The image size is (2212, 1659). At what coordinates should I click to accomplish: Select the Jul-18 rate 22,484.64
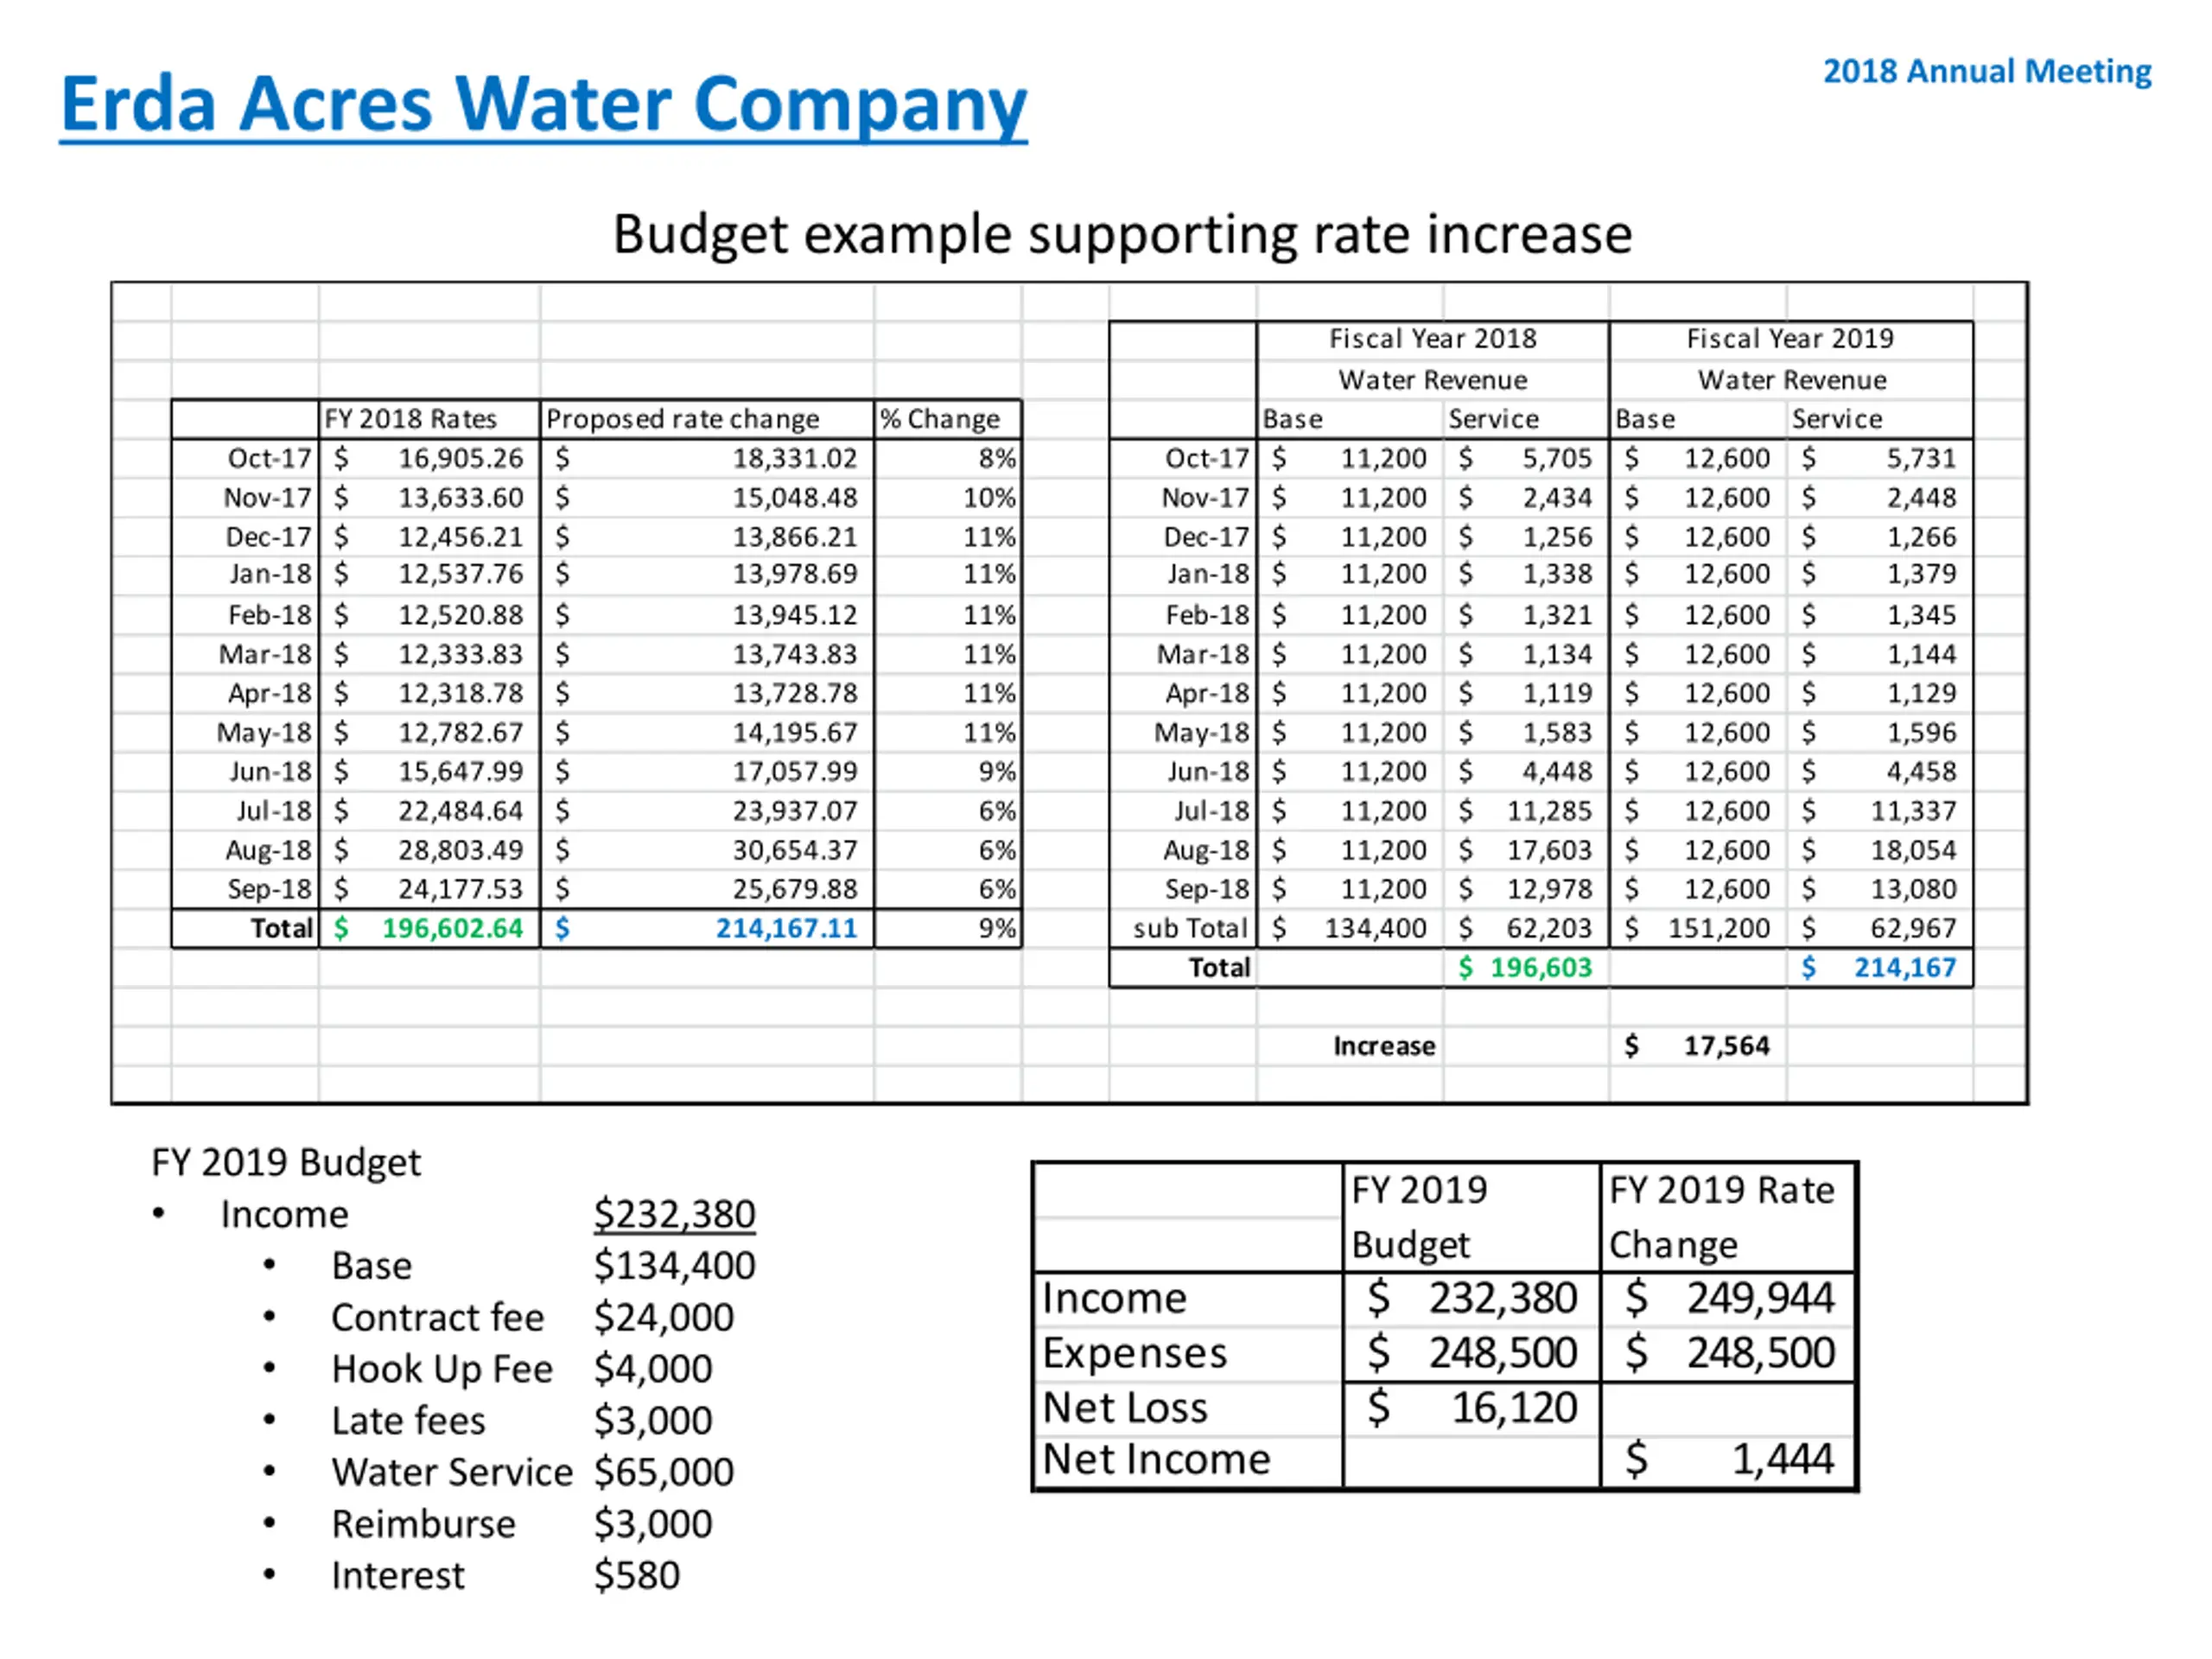tap(460, 811)
